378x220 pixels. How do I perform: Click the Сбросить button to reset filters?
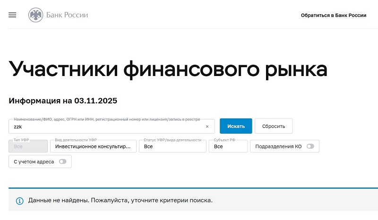tap(274, 126)
